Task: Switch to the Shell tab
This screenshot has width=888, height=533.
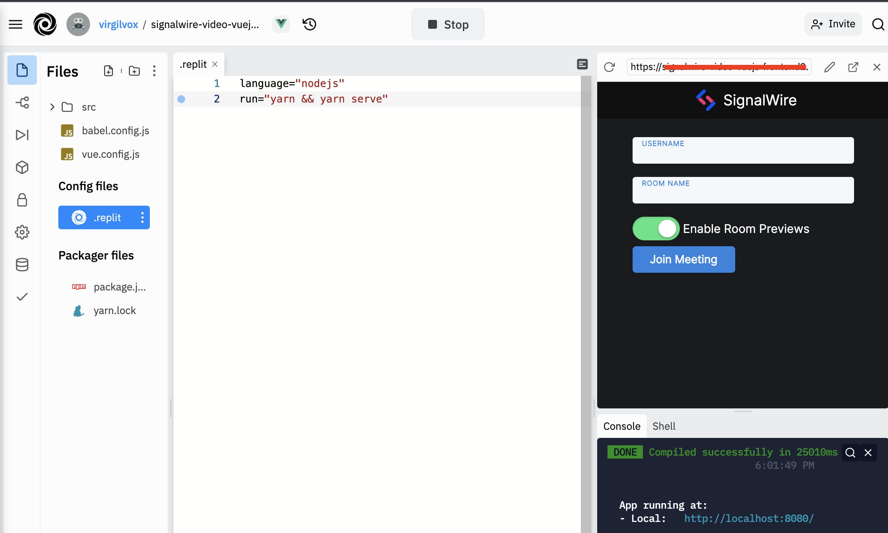Action: [664, 426]
